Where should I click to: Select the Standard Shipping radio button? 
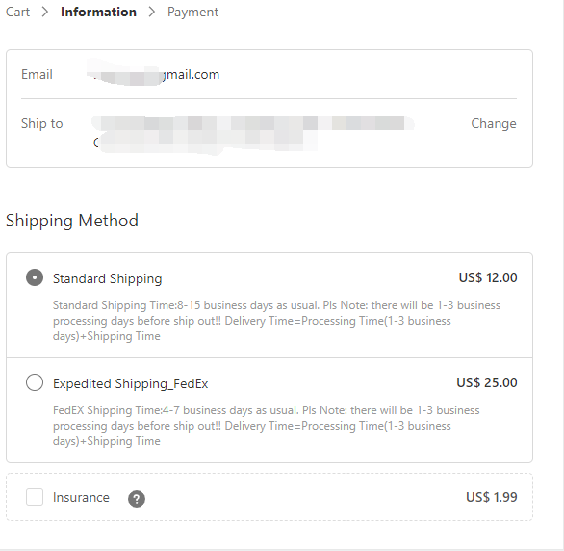coord(35,277)
